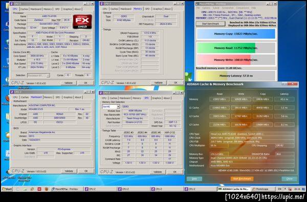Click Memory-Write result bar in MaxxMEM
This screenshot has width=307, height=202.
236,60
